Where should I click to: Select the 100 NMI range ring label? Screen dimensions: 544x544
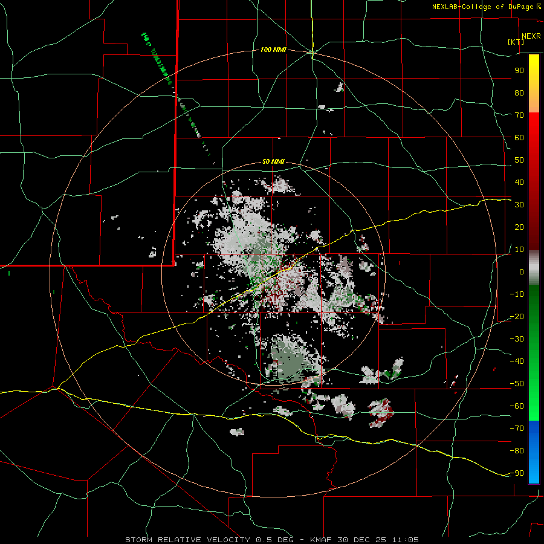(x=273, y=50)
